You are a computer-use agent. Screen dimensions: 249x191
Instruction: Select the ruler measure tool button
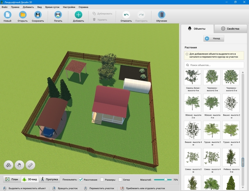(30, 165)
